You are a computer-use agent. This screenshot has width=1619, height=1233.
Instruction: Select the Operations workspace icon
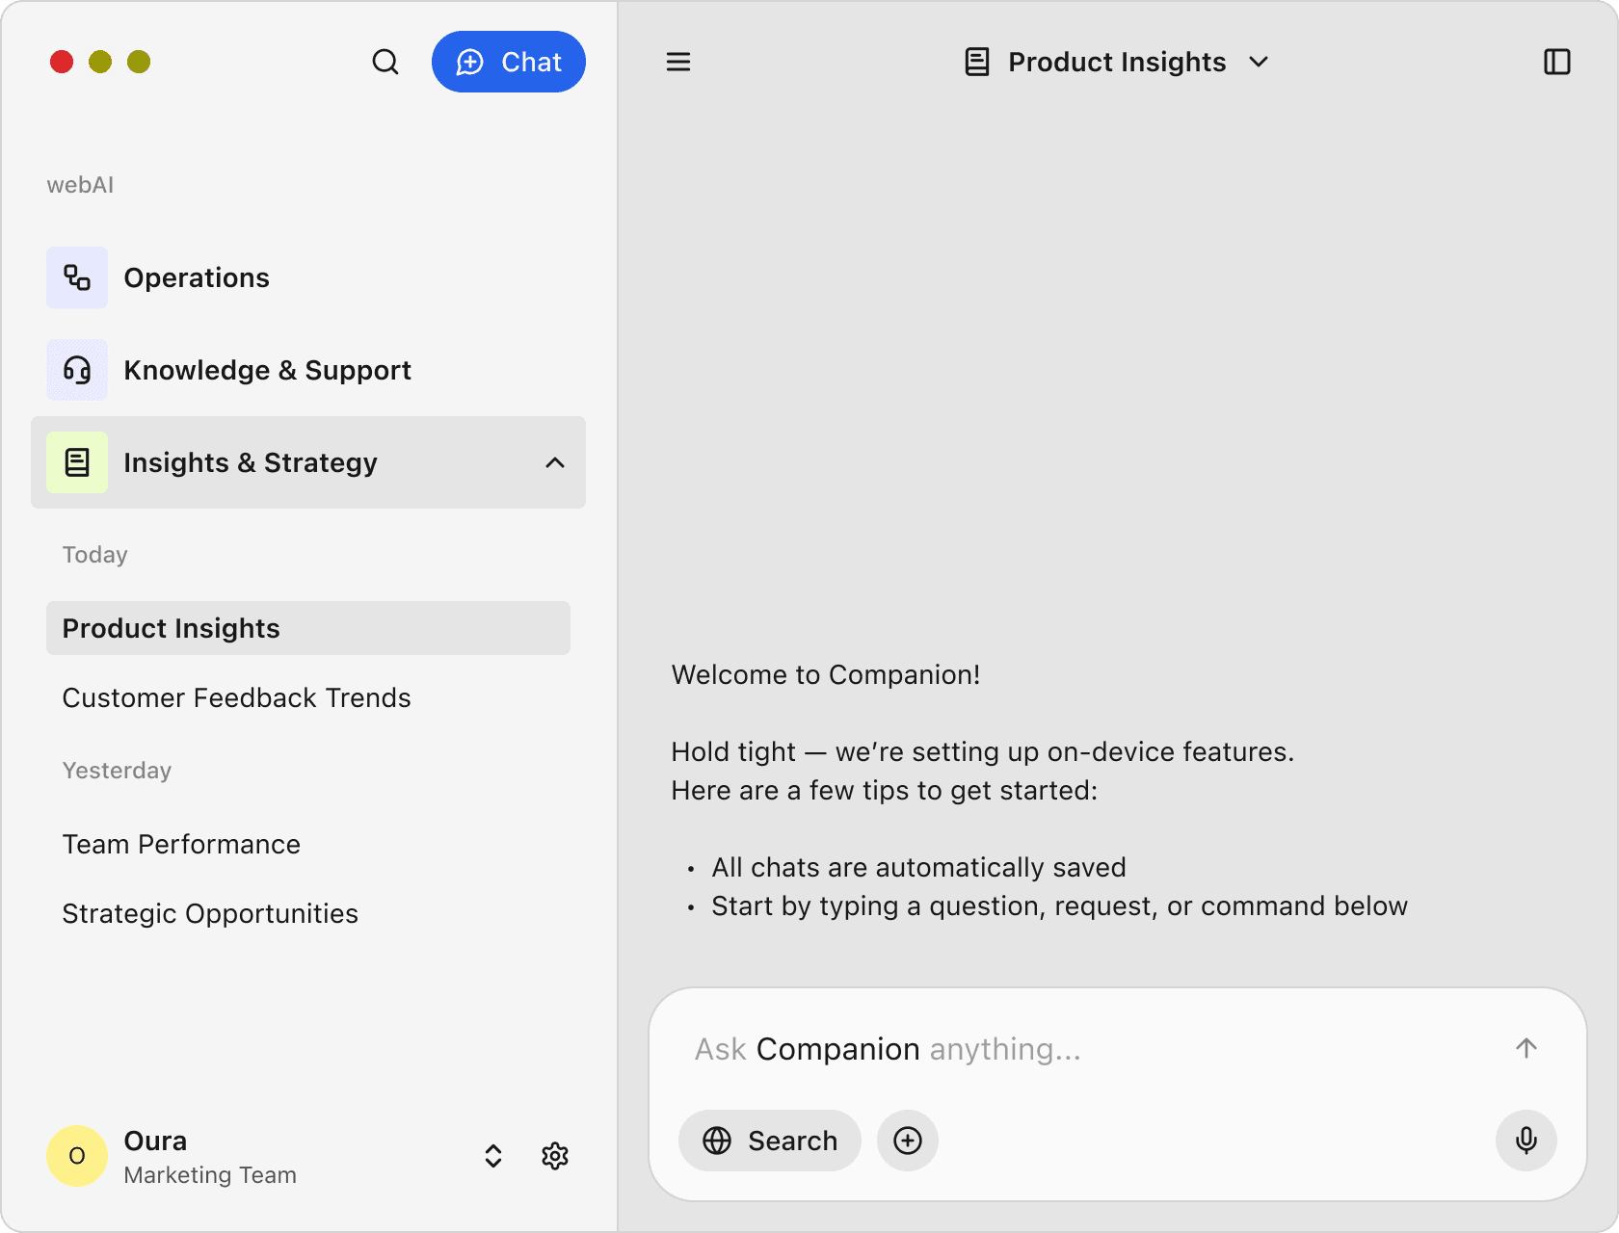coord(76,277)
